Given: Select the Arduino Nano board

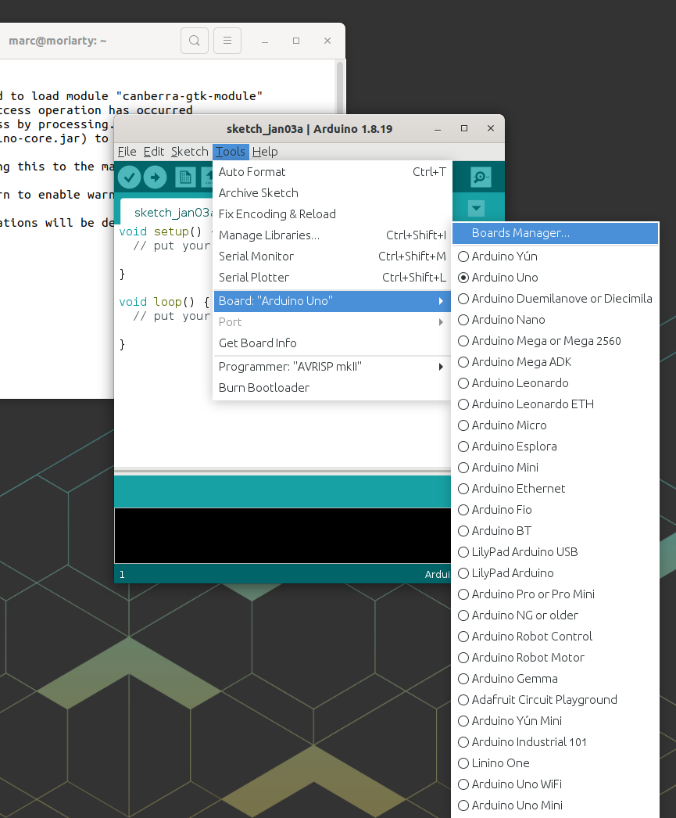Looking at the screenshot, I should coord(555,320).
